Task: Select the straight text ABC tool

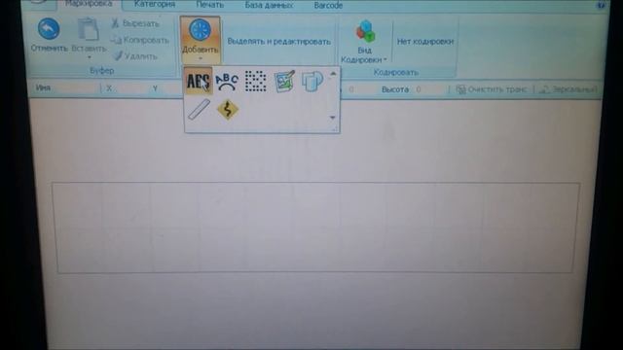Action: (199, 81)
